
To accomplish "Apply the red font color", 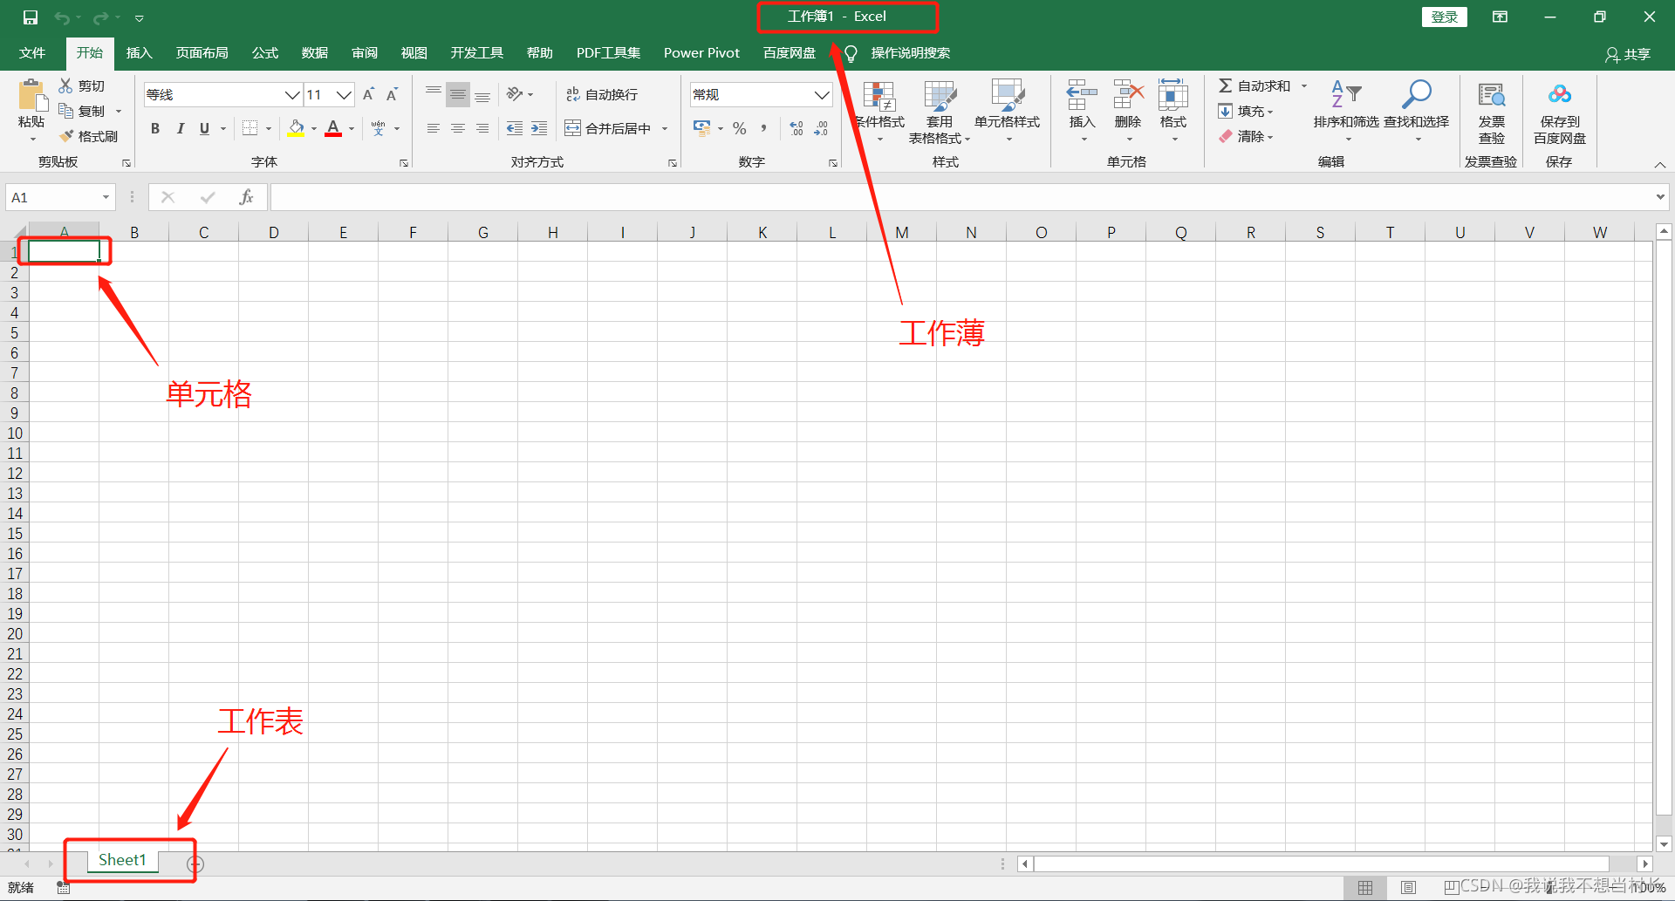I will tap(333, 128).
